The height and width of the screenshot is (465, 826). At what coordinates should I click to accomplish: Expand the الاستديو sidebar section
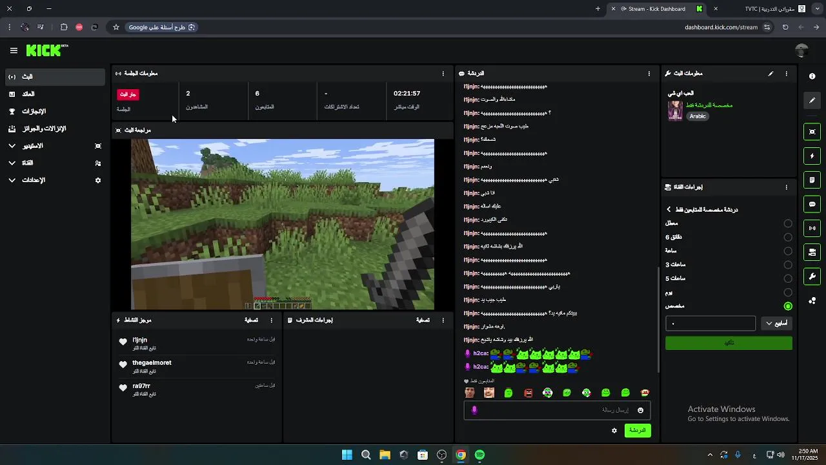point(54,146)
